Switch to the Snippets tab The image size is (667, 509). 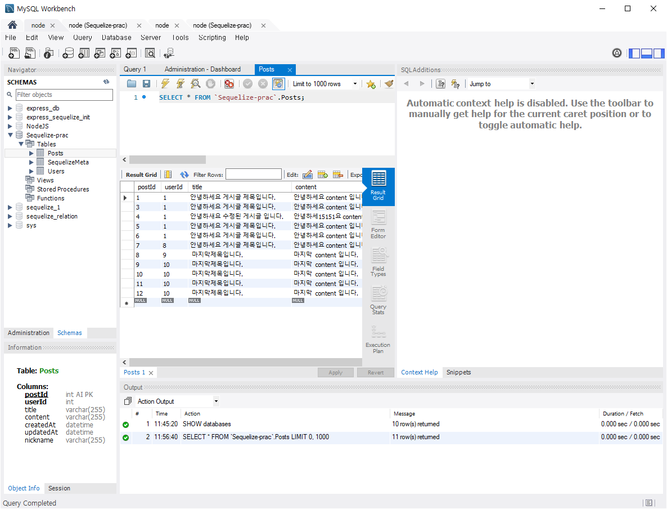[458, 372]
